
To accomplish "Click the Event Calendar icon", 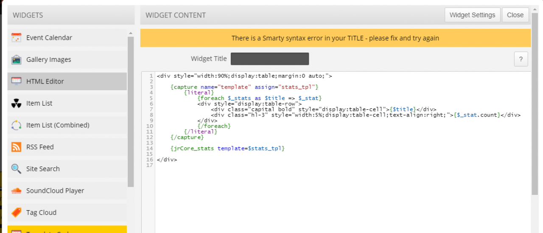I will (x=17, y=38).
